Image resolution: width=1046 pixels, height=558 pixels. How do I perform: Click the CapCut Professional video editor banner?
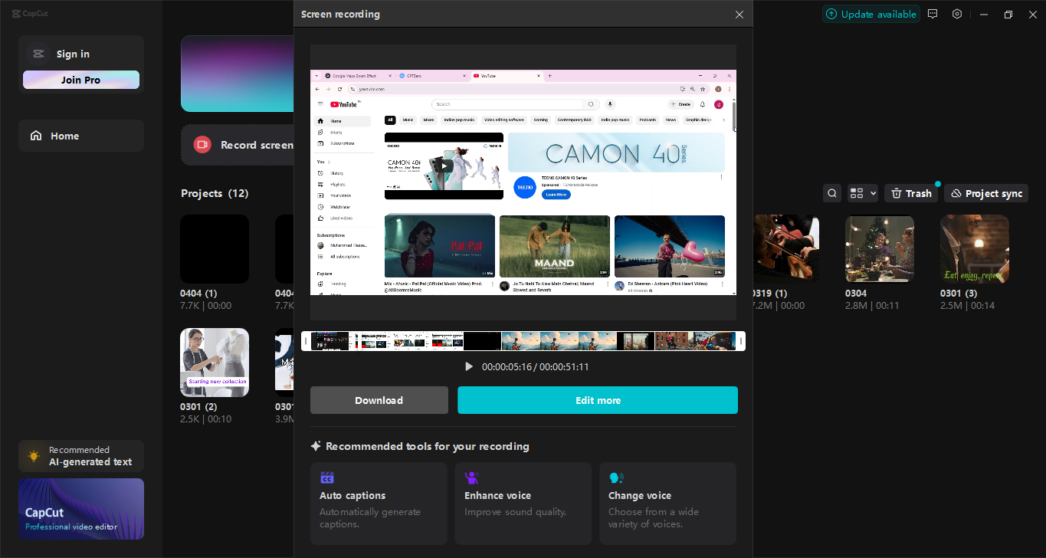pyautogui.click(x=81, y=509)
